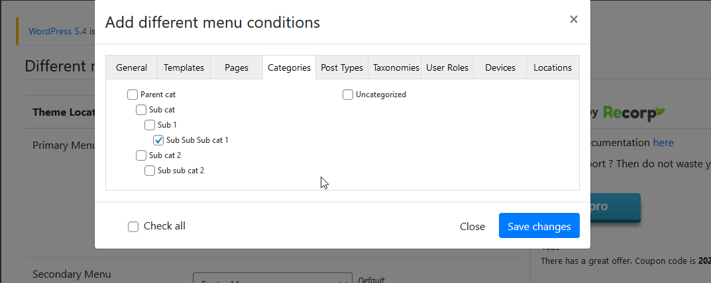Click the 'Uncategorized' label text
This screenshot has height=283, width=711.
[381, 95]
